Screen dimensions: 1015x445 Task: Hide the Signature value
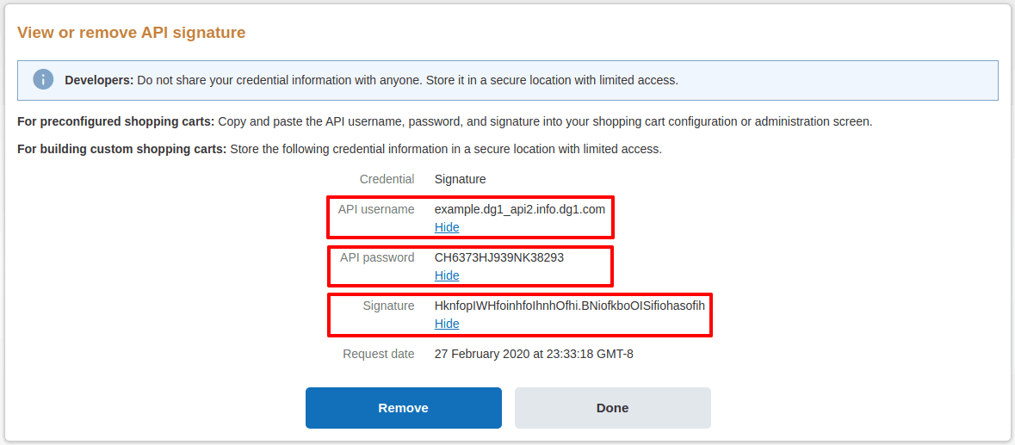click(447, 324)
